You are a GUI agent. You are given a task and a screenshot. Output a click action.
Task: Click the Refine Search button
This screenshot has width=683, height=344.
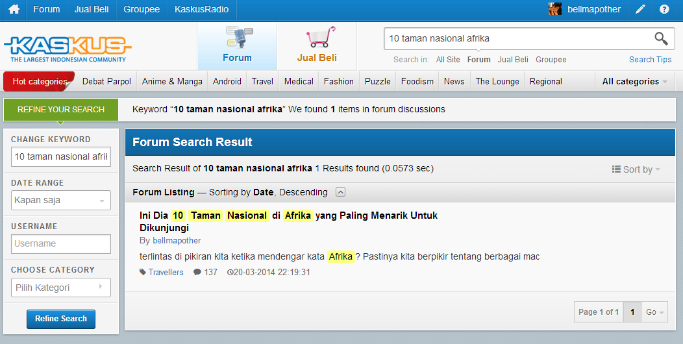tap(61, 319)
